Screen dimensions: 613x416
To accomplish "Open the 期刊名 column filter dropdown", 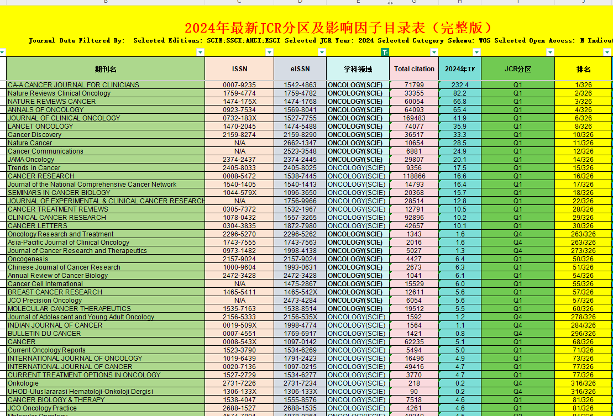I will point(200,52).
